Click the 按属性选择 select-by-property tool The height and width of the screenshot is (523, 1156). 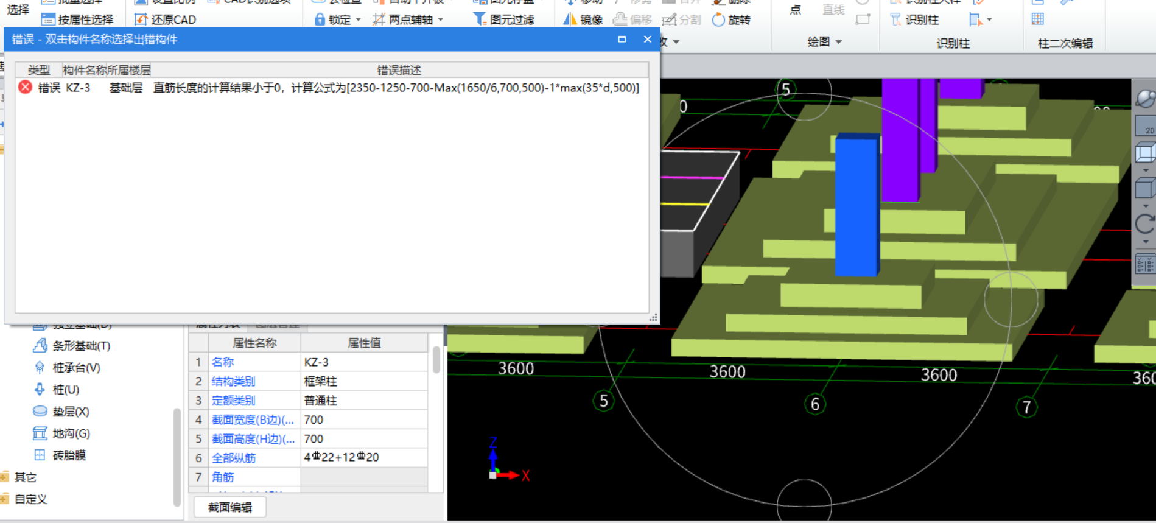tap(77, 19)
